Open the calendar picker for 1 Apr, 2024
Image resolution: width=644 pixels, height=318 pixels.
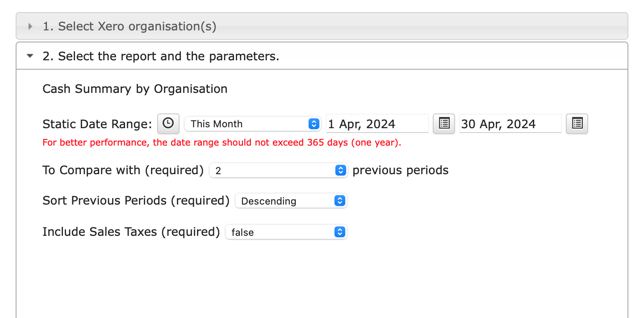444,124
